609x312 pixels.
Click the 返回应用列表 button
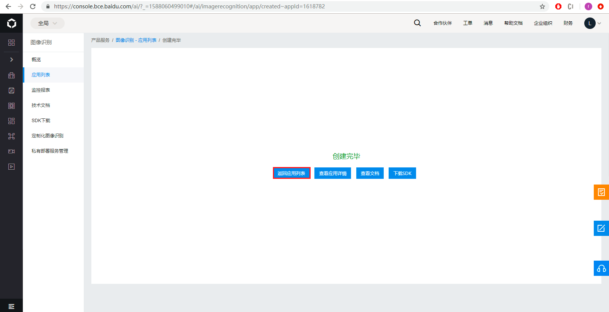pos(292,173)
